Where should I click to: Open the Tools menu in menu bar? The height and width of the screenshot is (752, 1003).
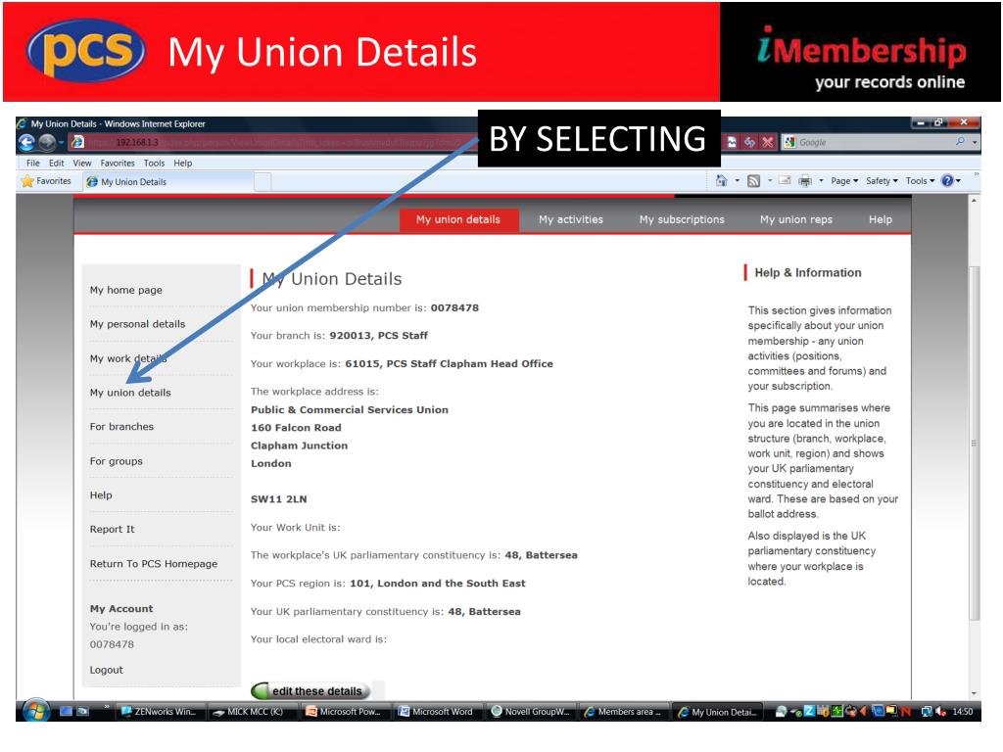[154, 164]
